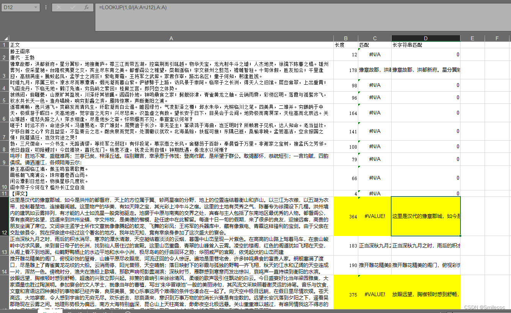Click length value 66 in column B
Viewport: 511px width, 313px height.
pos(346,178)
